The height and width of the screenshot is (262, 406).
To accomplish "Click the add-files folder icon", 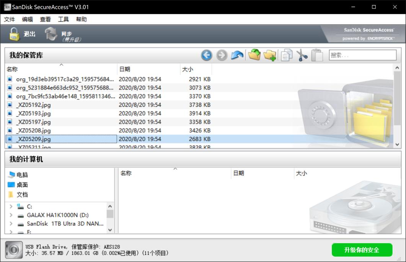I will (254, 55).
